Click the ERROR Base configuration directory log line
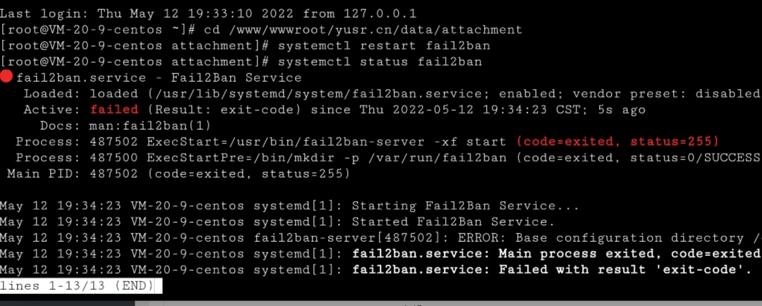The image size is (762, 306). [381, 238]
